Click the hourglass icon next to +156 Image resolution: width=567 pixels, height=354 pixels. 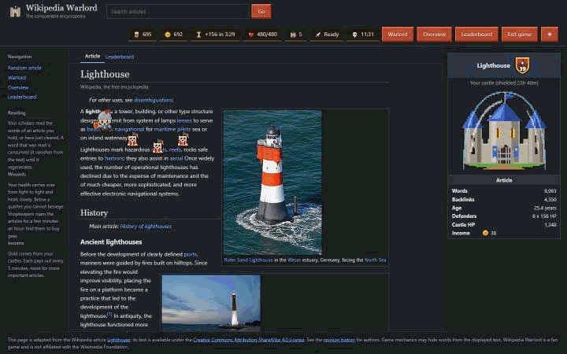point(198,35)
